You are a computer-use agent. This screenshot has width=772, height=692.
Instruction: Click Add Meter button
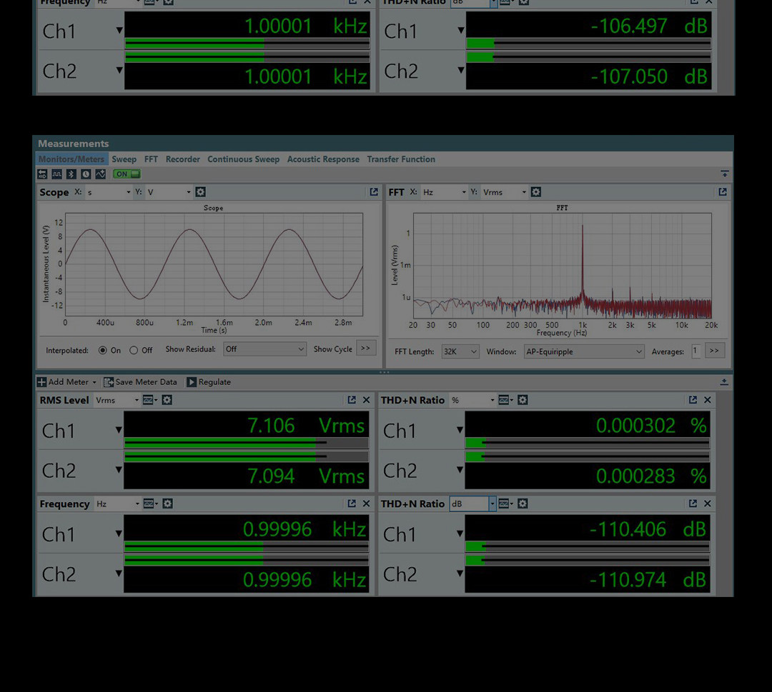point(67,382)
